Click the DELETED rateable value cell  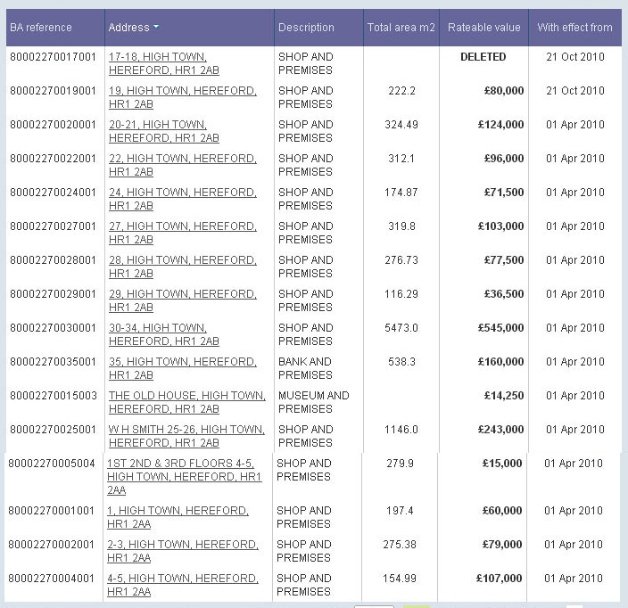pos(483,57)
